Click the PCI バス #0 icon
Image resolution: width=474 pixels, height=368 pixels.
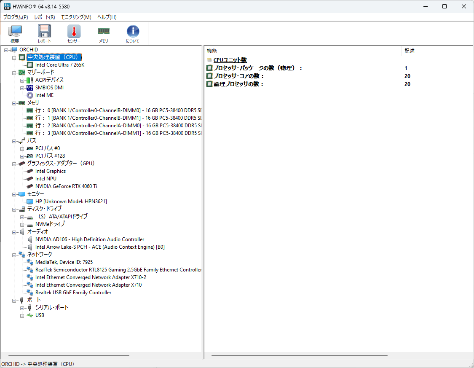(30, 148)
